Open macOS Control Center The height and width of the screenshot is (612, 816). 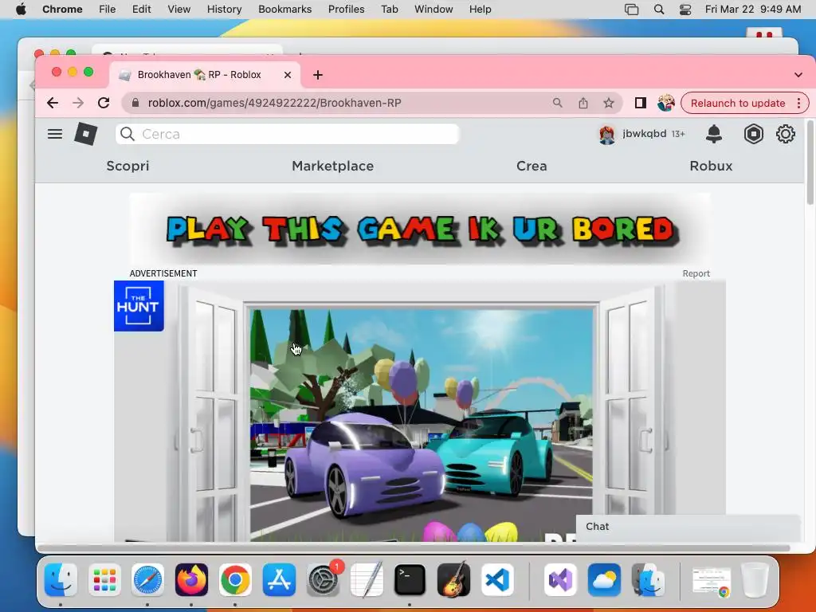pos(685,10)
